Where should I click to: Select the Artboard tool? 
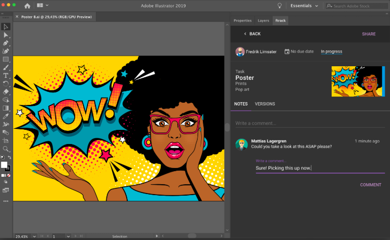point(6,141)
